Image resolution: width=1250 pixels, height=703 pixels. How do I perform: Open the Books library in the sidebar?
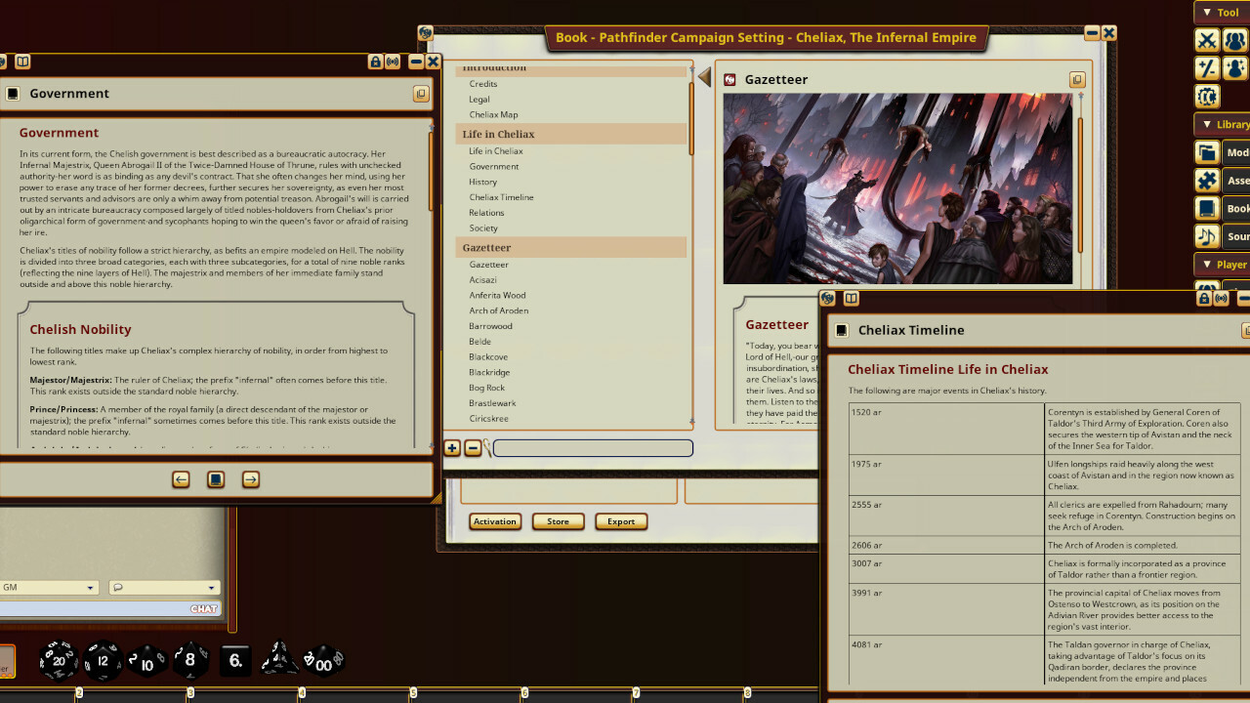(1206, 208)
